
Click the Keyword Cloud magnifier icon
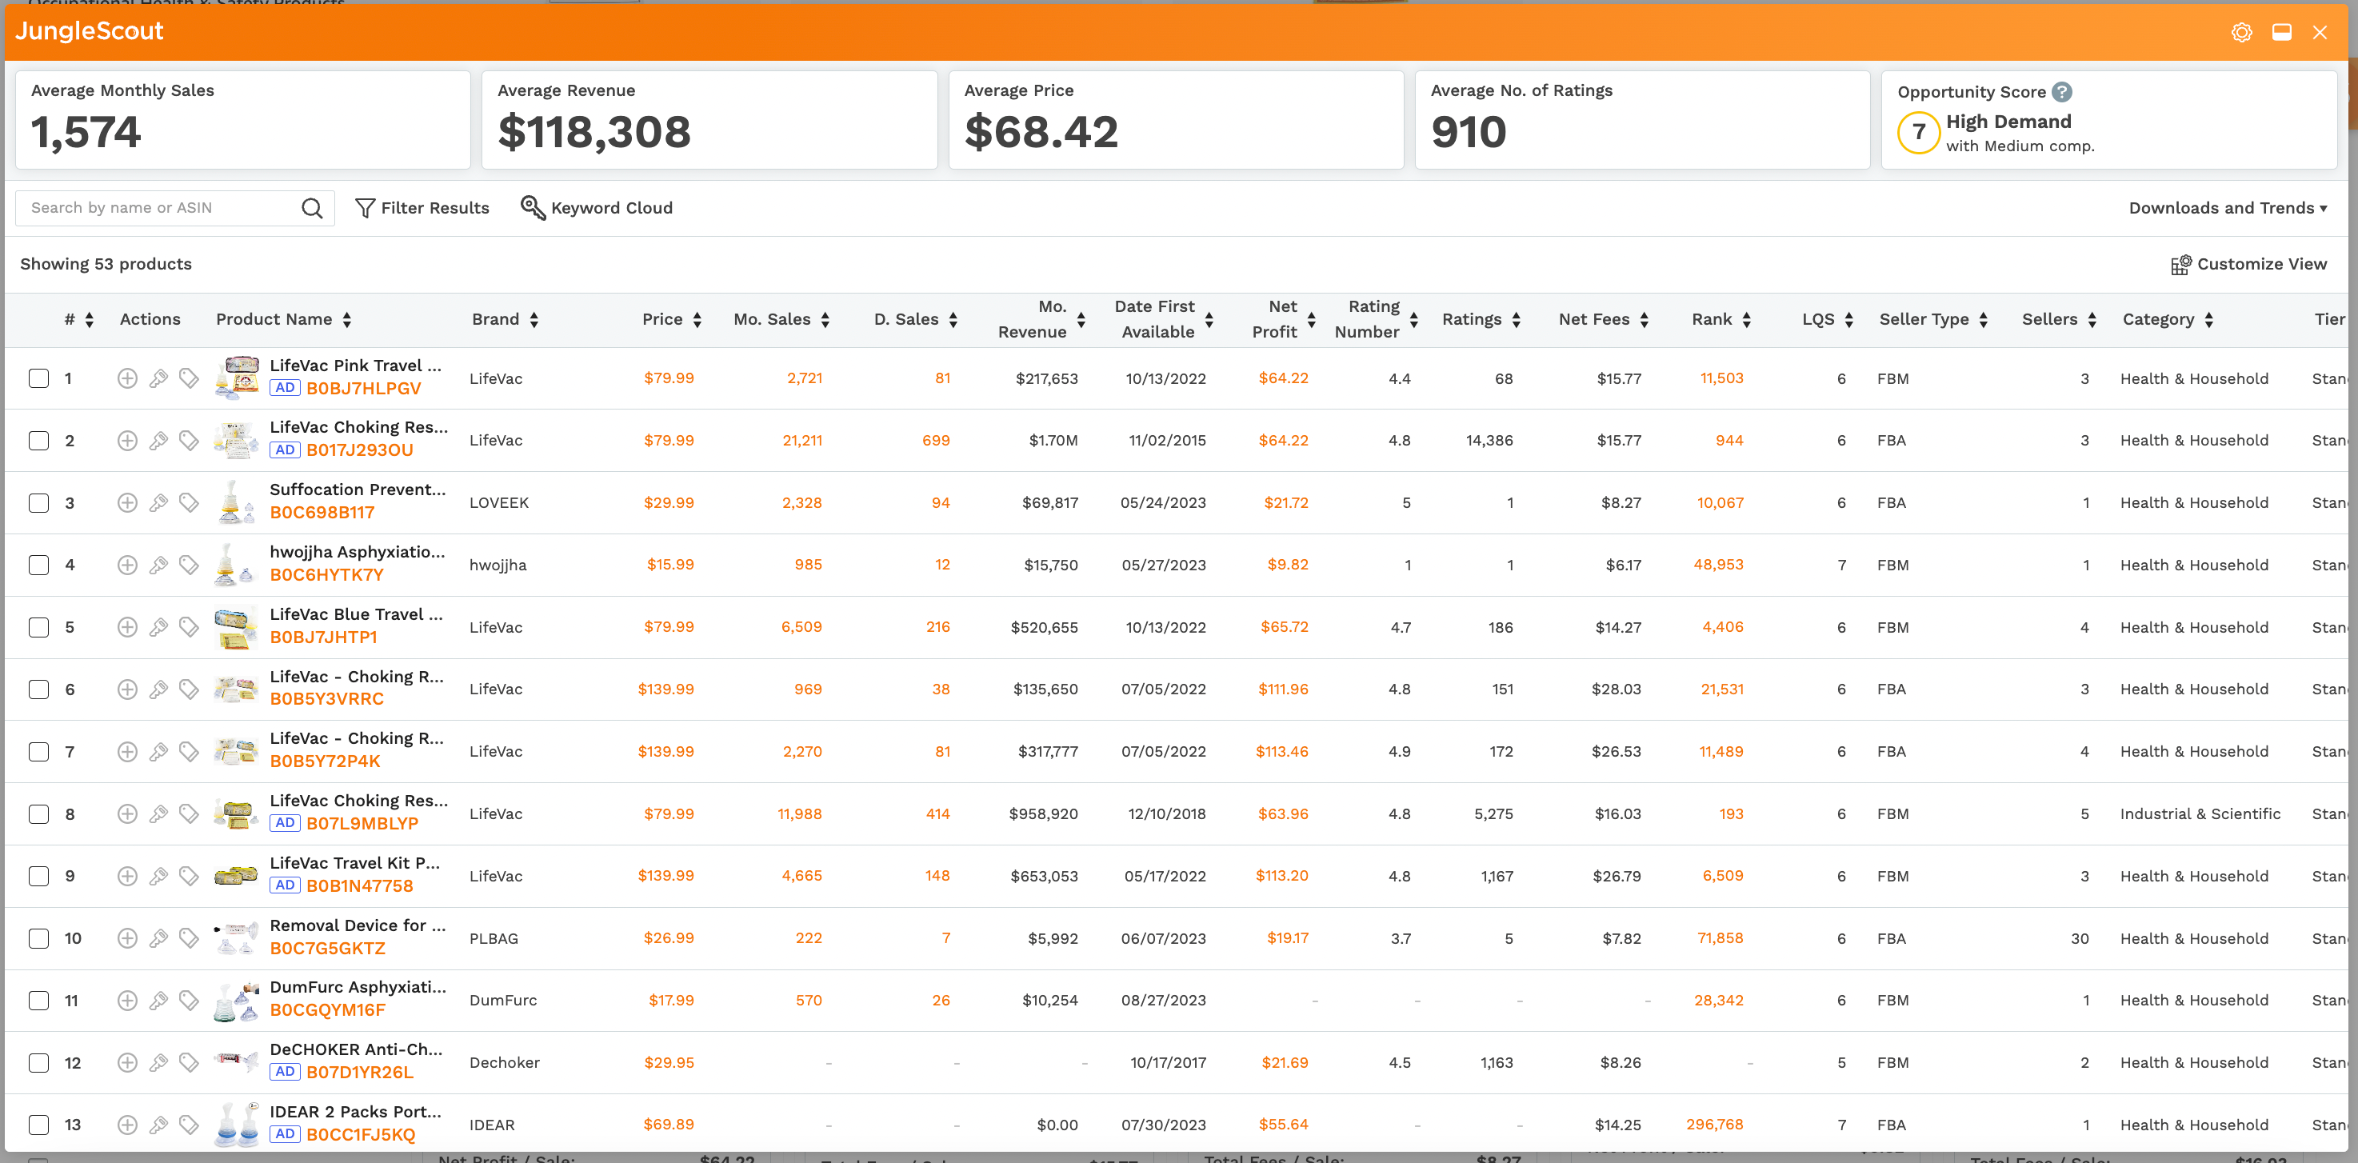click(x=533, y=208)
